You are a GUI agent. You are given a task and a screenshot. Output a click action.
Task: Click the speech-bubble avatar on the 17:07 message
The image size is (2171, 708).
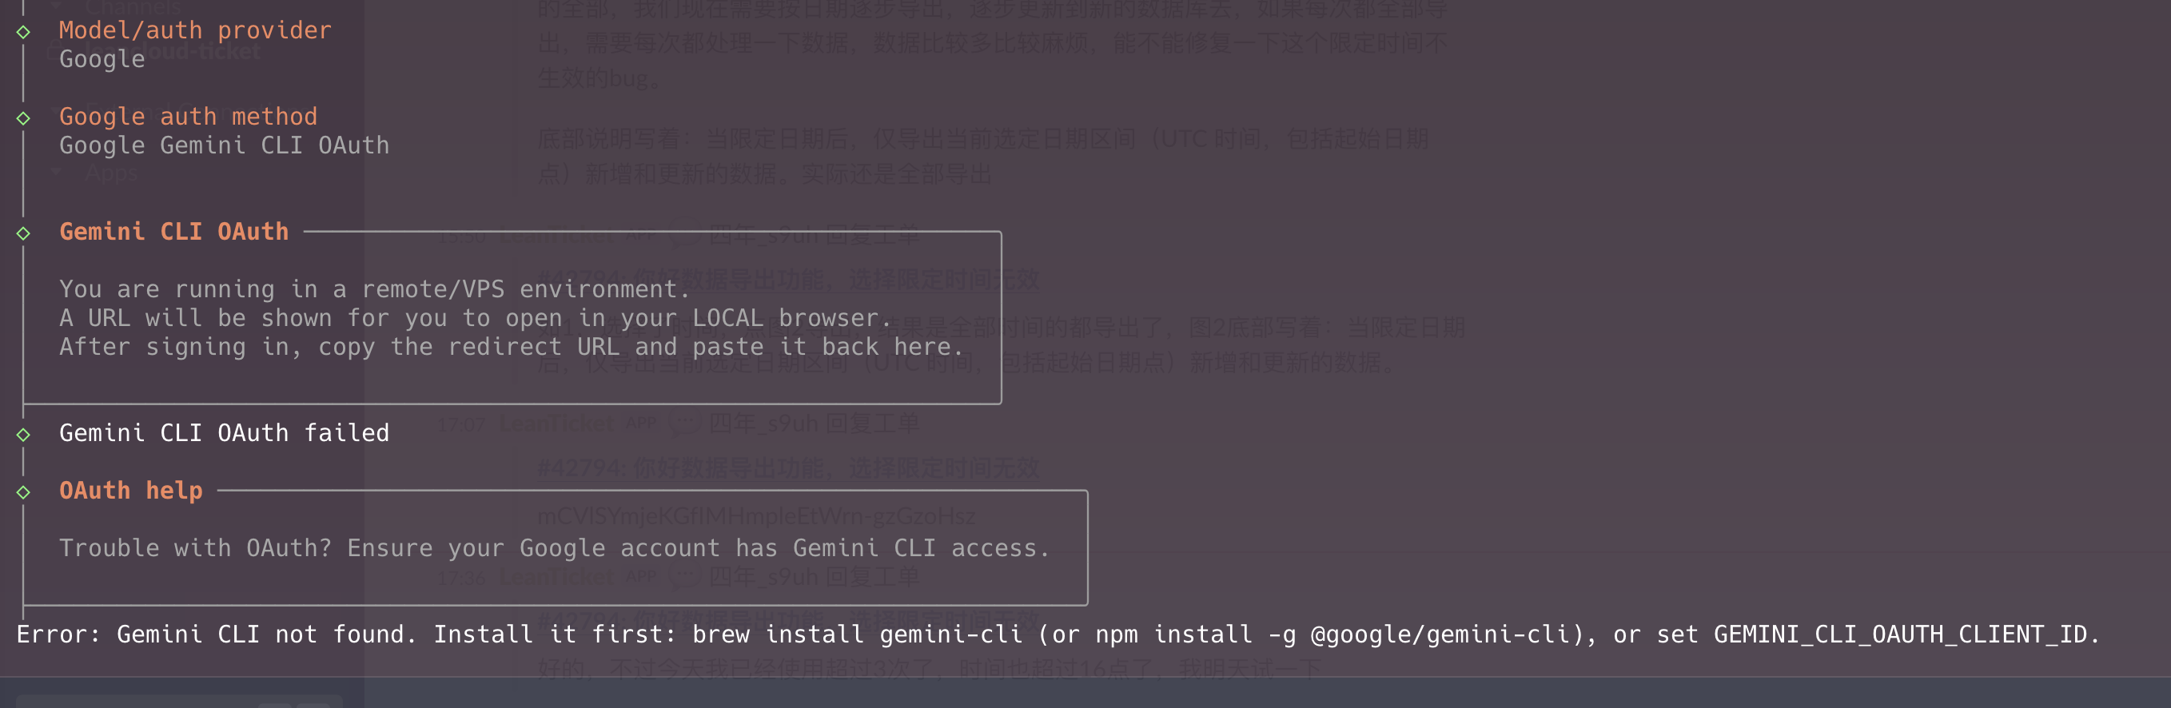pyautogui.click(x=686, y=423)
